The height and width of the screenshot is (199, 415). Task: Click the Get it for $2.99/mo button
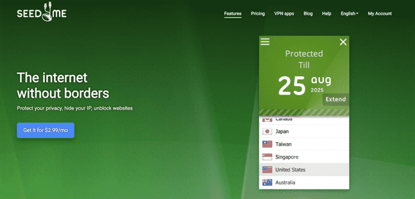click(45, 130)
